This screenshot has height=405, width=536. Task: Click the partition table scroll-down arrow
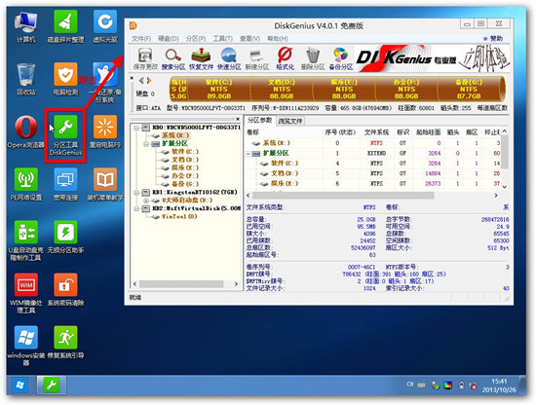504,187
